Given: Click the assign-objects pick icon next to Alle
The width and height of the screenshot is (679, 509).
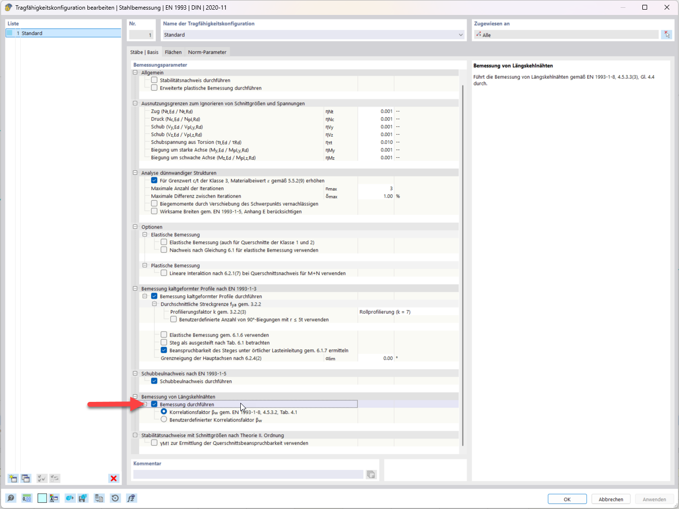Looking at the screenshot, I should (667, 34).
